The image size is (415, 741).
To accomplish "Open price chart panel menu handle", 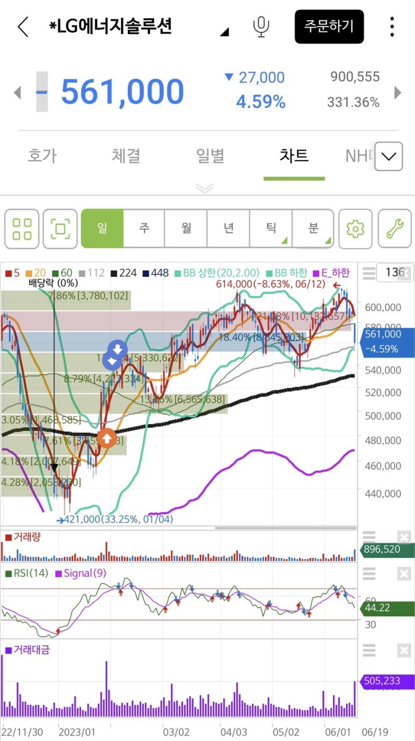I will point(369,274).
